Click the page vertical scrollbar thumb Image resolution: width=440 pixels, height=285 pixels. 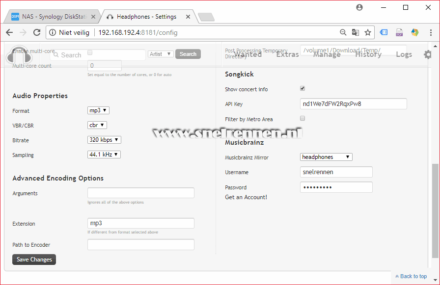pos(435,211)
